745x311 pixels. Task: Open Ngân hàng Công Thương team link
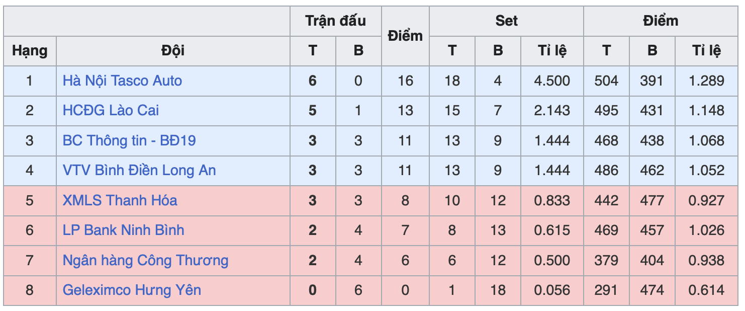[145, 260]
